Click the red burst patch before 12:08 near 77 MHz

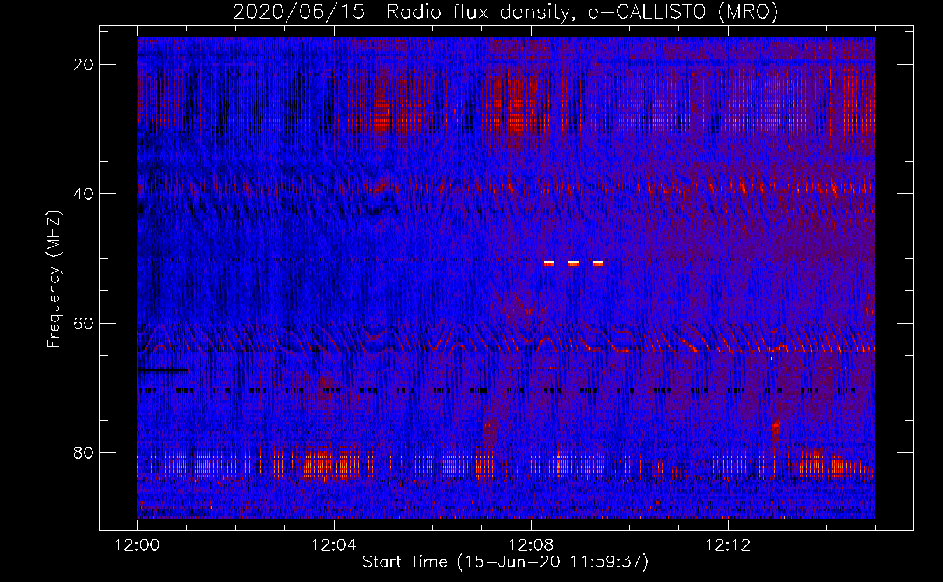coord(490,431)
